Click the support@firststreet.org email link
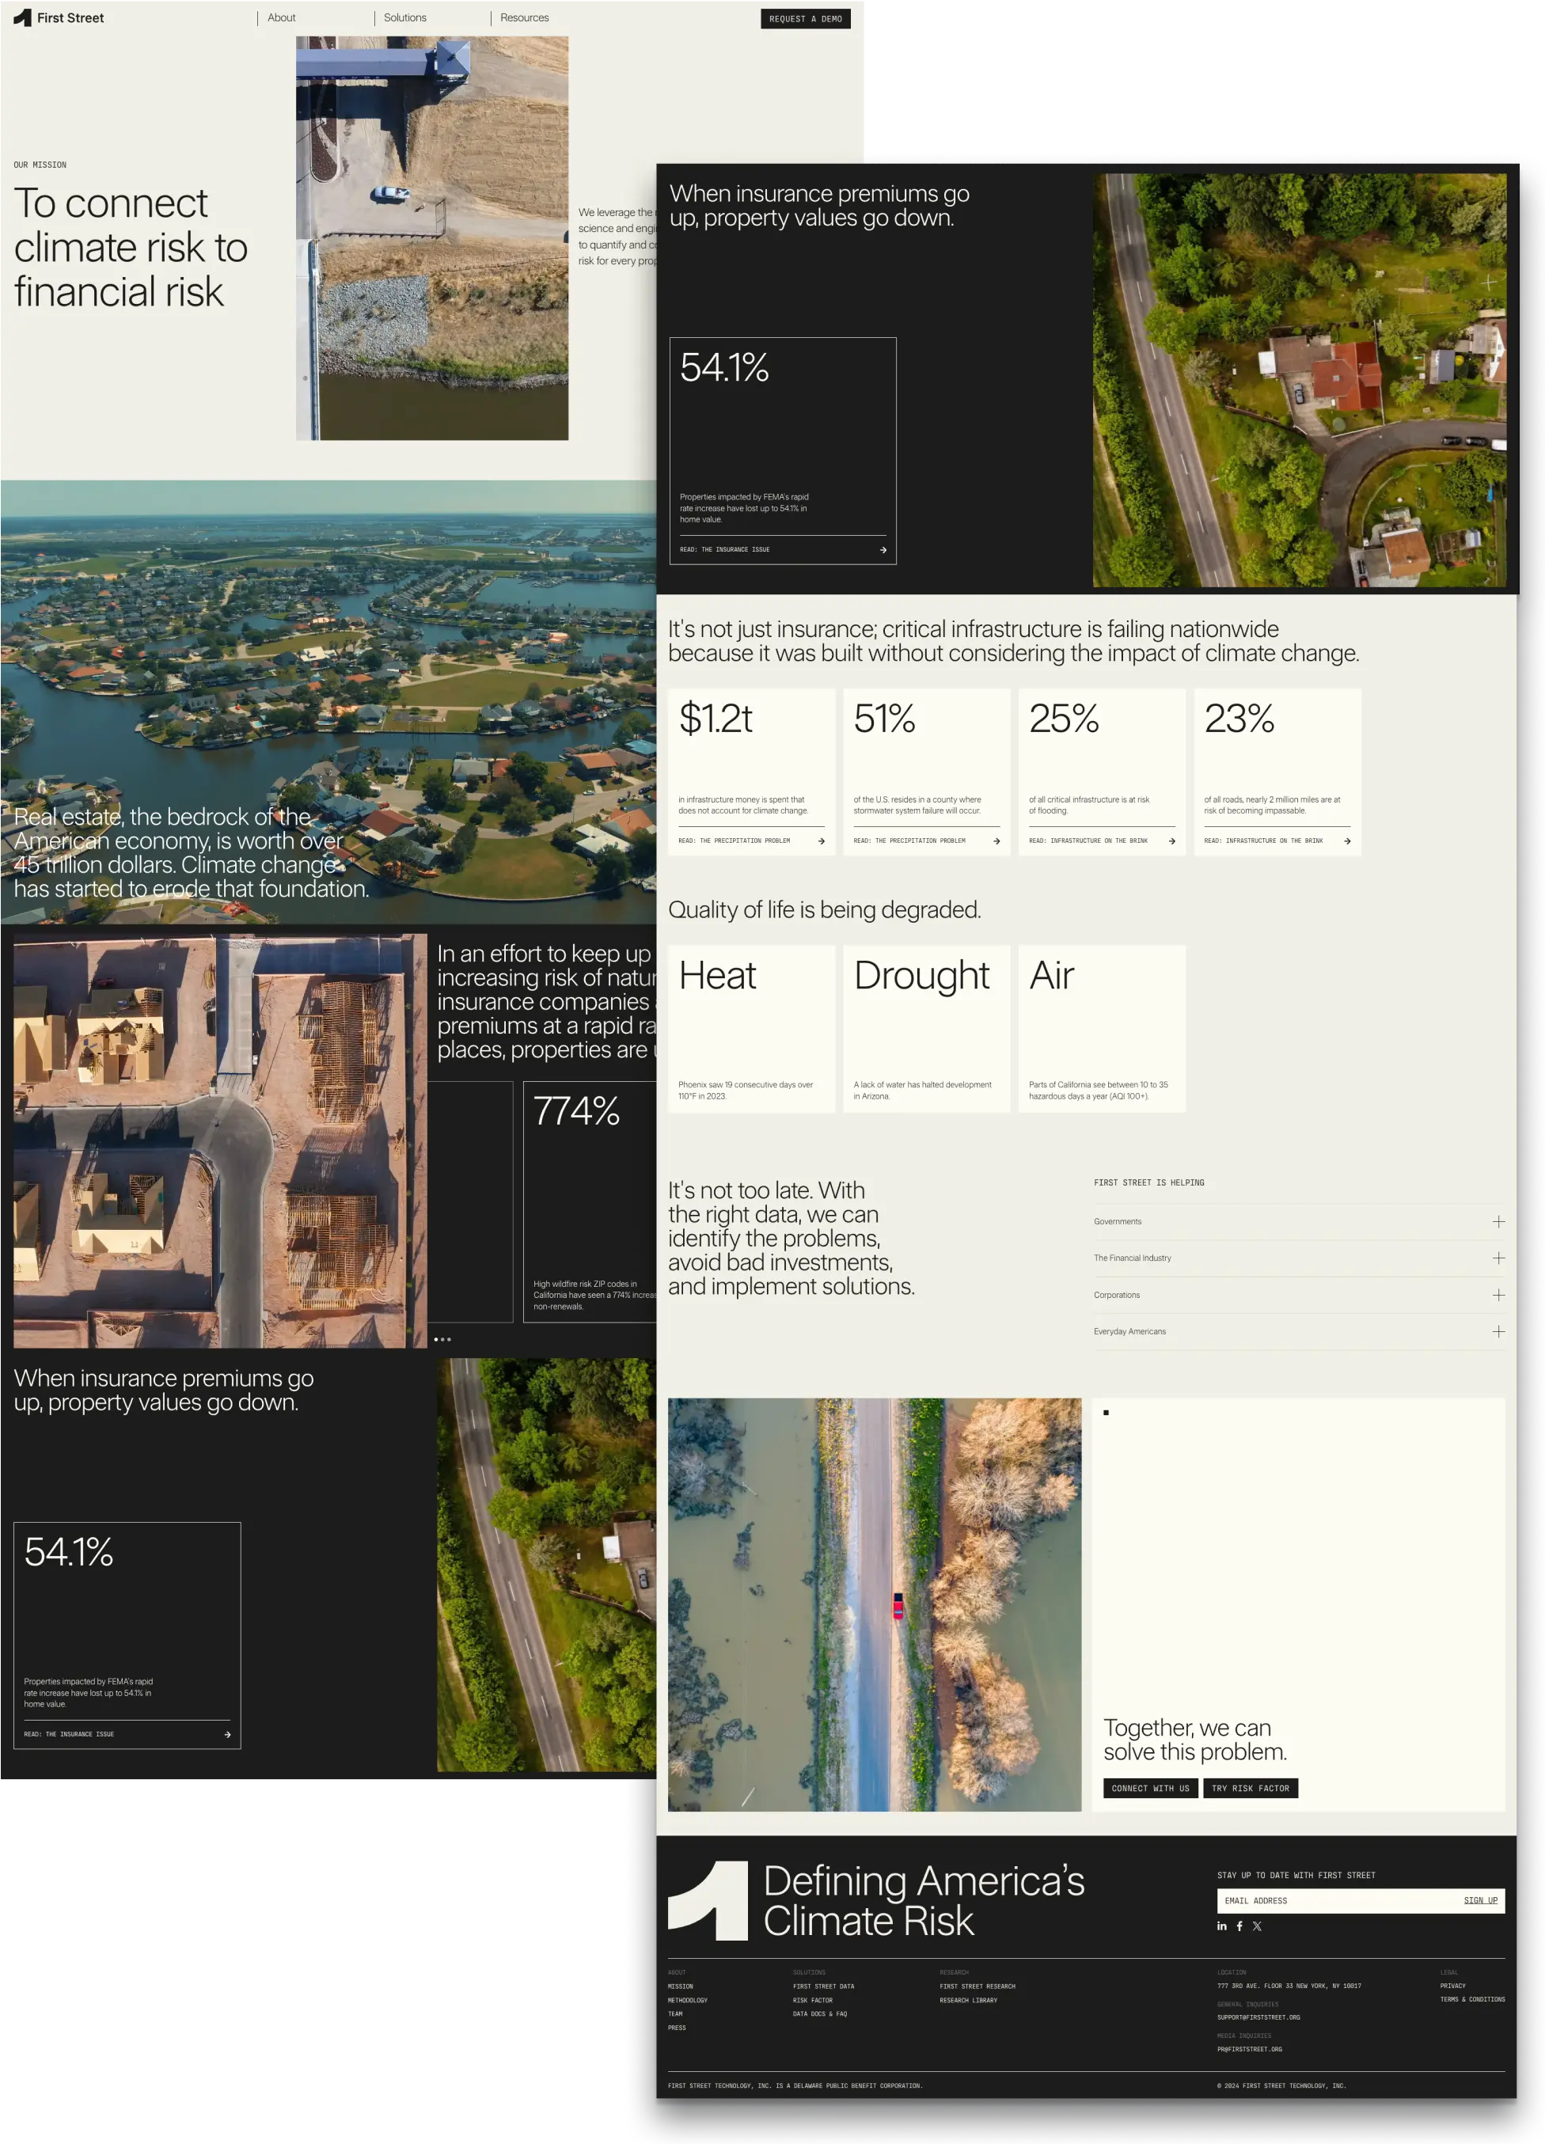The width and height of the screenshot is (1545, 2144). [x=1258, y=2018]
